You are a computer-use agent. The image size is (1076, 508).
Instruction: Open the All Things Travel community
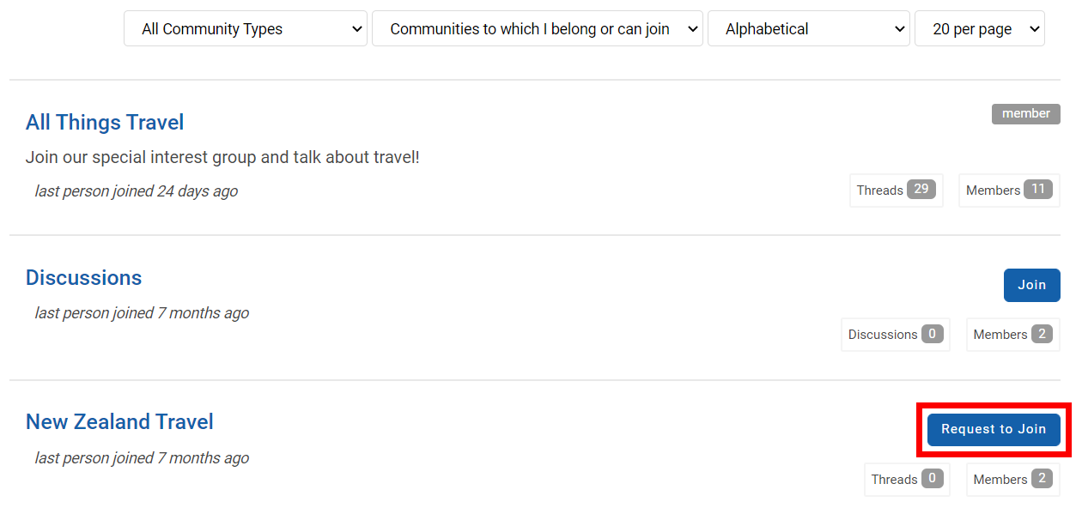[105, 123]
